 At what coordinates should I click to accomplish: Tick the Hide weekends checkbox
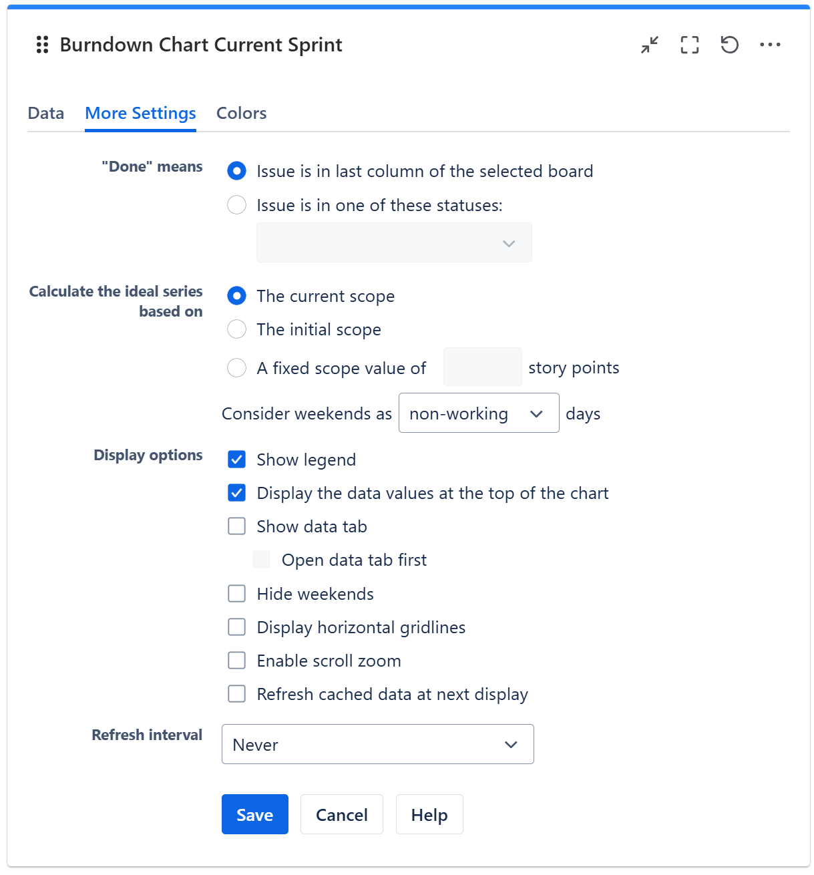[x=237, y=594]
